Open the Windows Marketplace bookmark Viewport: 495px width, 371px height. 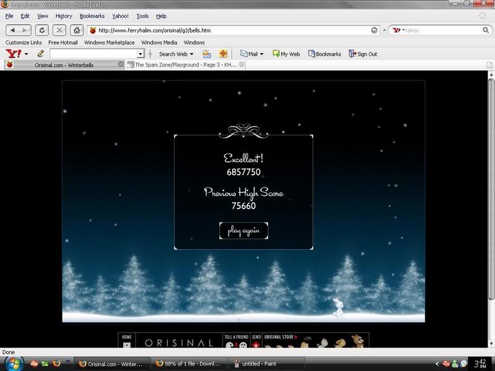tap(110, 43)
